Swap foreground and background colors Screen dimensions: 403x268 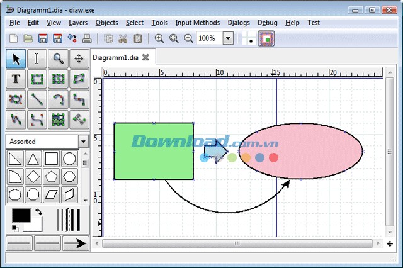tap(39, 212)
